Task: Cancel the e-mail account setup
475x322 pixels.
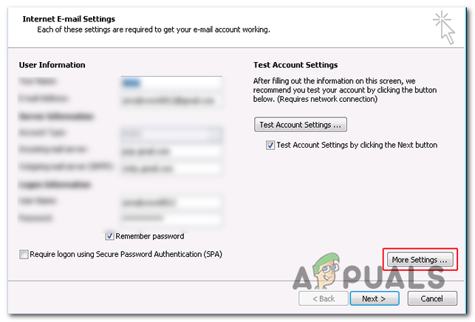Action: 432,298
